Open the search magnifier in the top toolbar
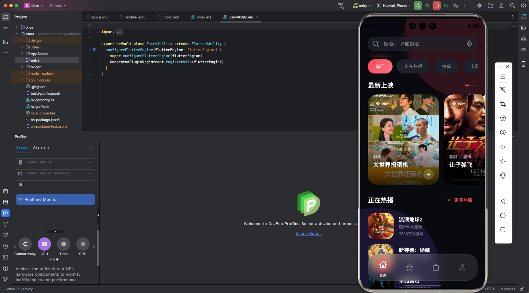 click(x=512, y=6)
